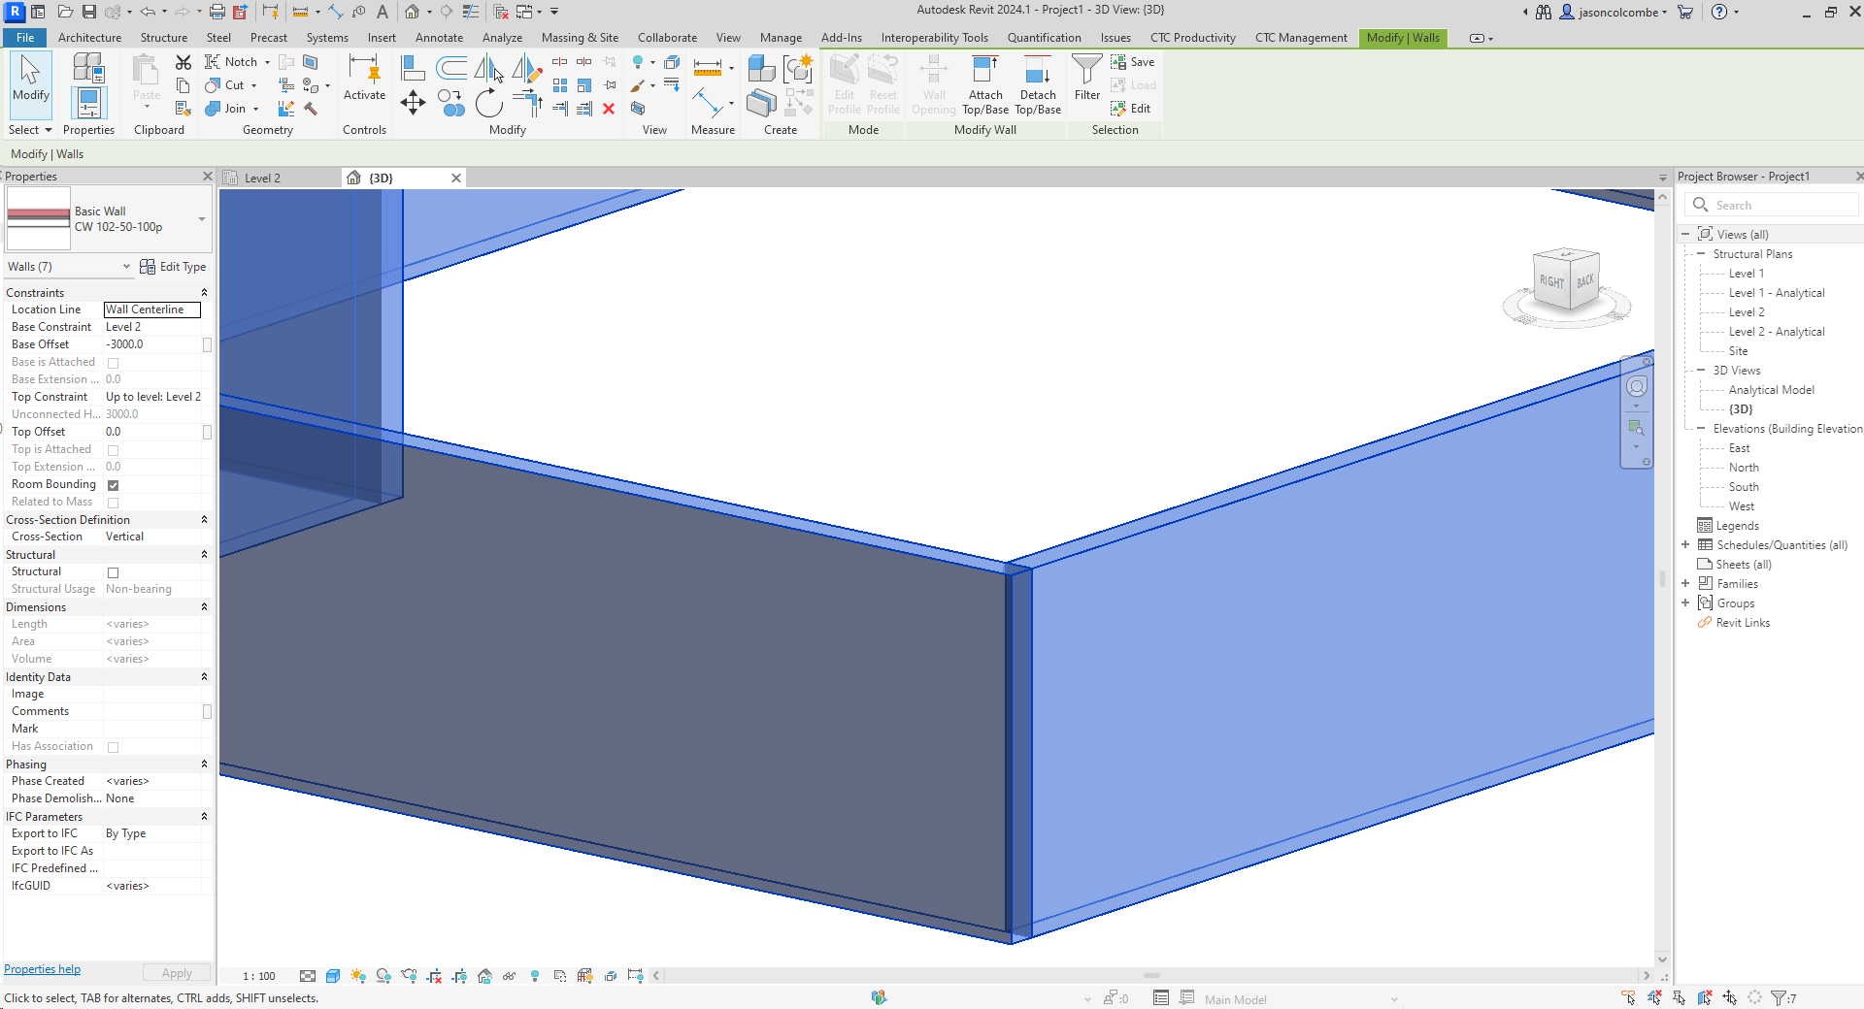Open the Properties help link
The image size is (1864, 1009).
tap(42, 968)
